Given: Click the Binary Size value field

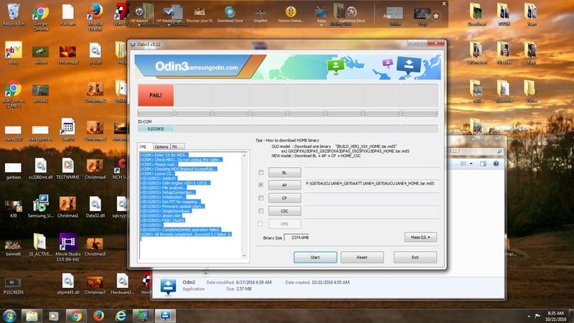Looking at the screenshot, I should (x=296, y=238).
